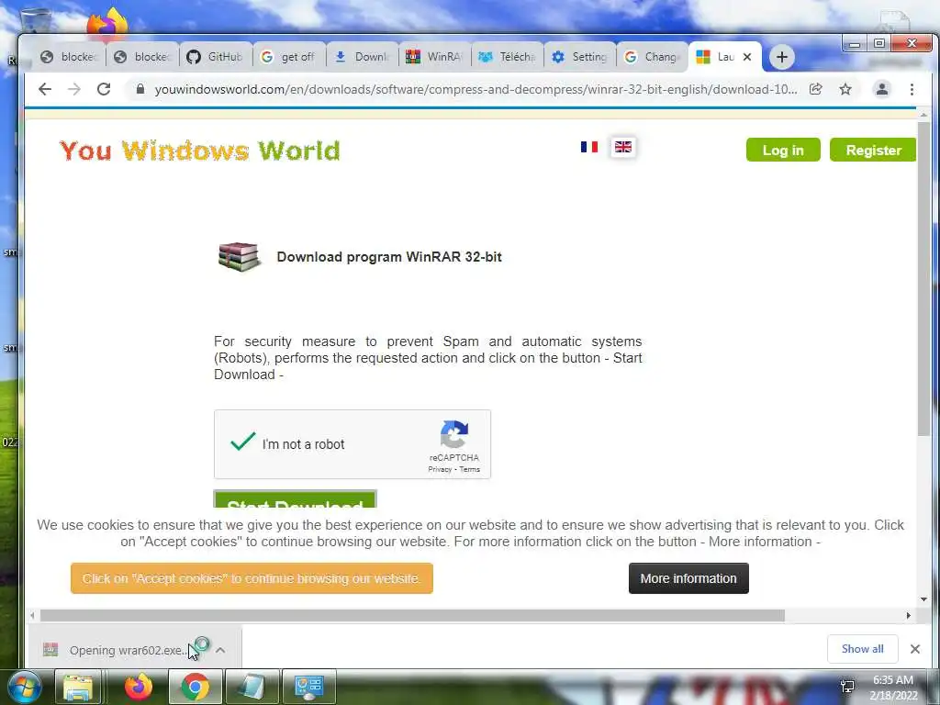Switch to the Télécha tab
Screen dimensions: 940x705
point(508,57)
